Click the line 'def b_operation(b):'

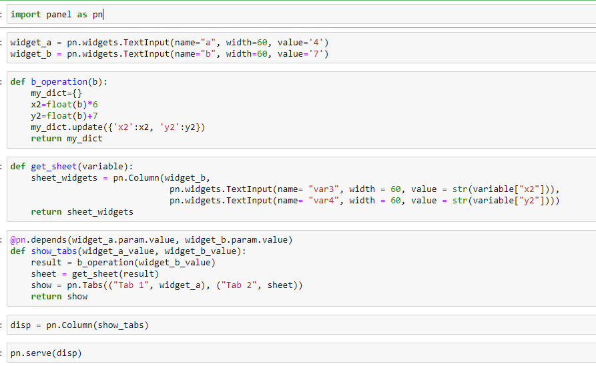59,82
